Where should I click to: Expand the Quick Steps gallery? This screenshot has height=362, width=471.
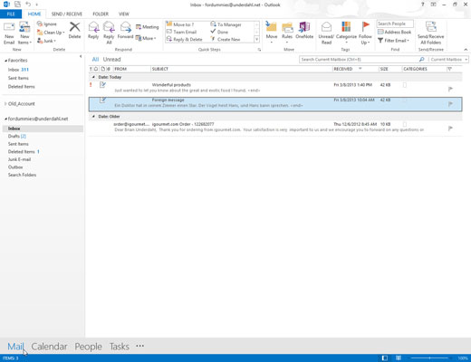tap(257, 39)
